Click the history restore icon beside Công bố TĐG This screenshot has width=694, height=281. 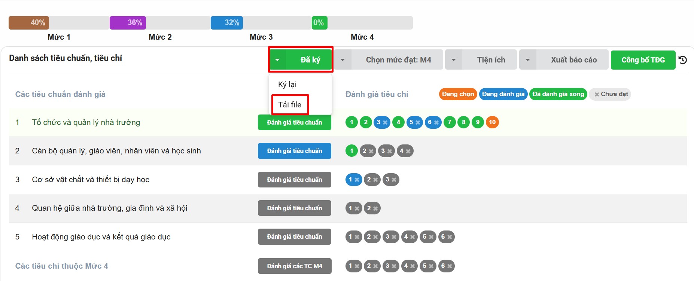tap(682, 60)
